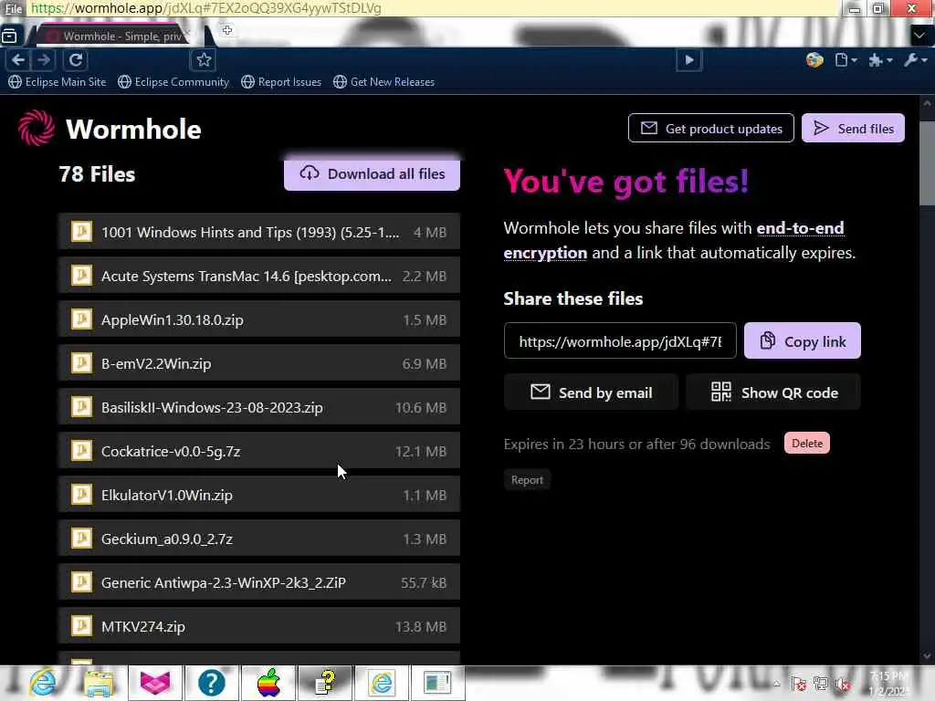The height and width of the screenshot is (701, 935).
Task: Open the tab list dropdown arrow
Action: point(919,36)
